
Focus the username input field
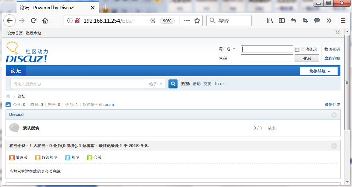click(x=267, y=49)
